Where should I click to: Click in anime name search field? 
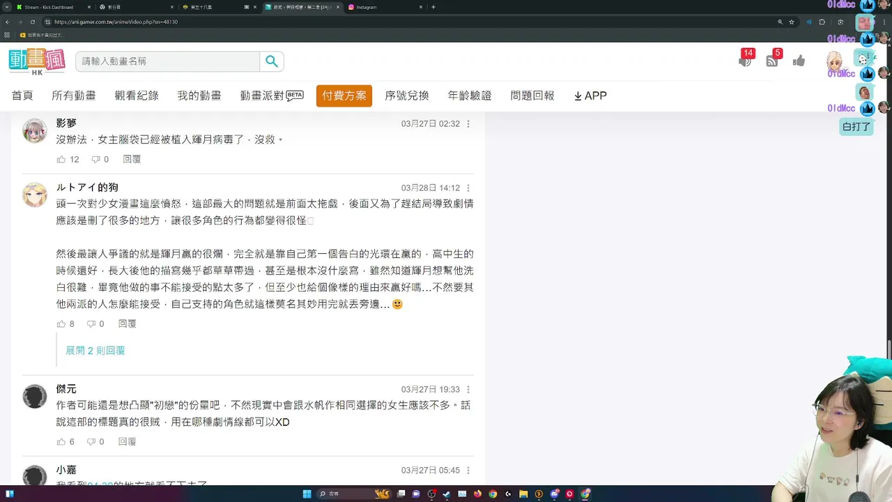(x=167, y=61)
